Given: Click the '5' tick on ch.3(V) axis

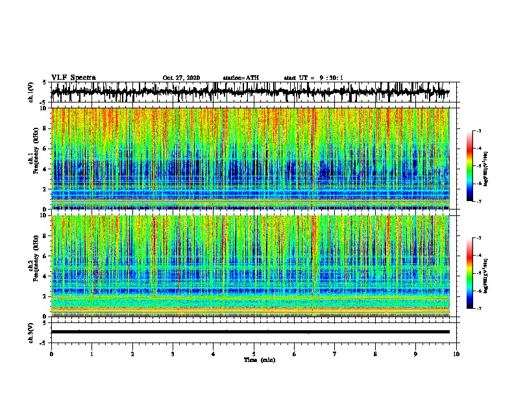Looking at the screenshot, I should pyautogui.click(x=44, y=323).
